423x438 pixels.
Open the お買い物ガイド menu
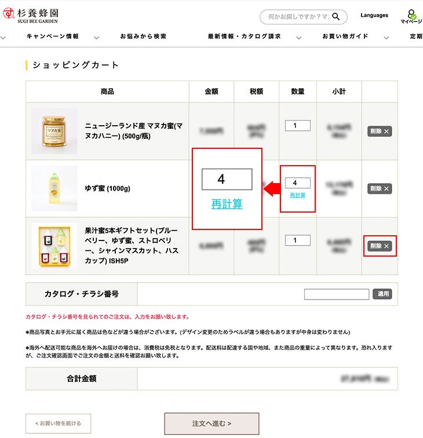(345, 36)
